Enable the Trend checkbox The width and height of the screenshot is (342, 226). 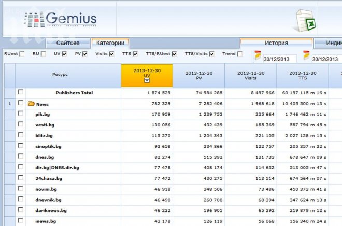240,54
